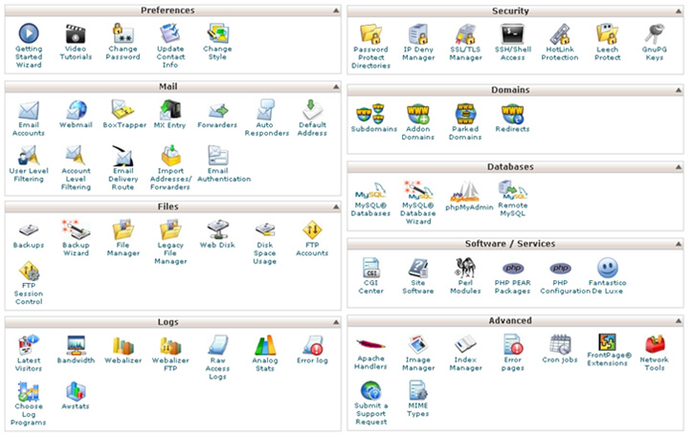This screenshot has width=693, height=436.
Task: Collapse the Software / Services section
Action: 678,244
